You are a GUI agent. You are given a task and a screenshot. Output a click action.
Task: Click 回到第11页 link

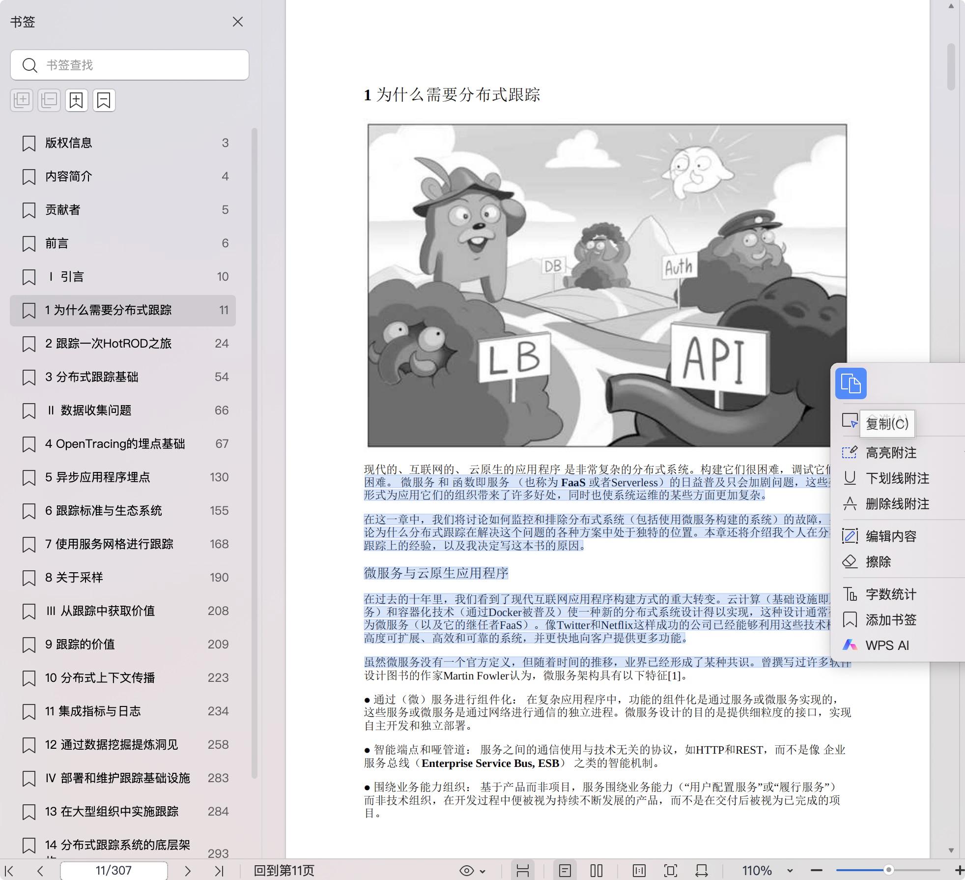click(284, 871)
